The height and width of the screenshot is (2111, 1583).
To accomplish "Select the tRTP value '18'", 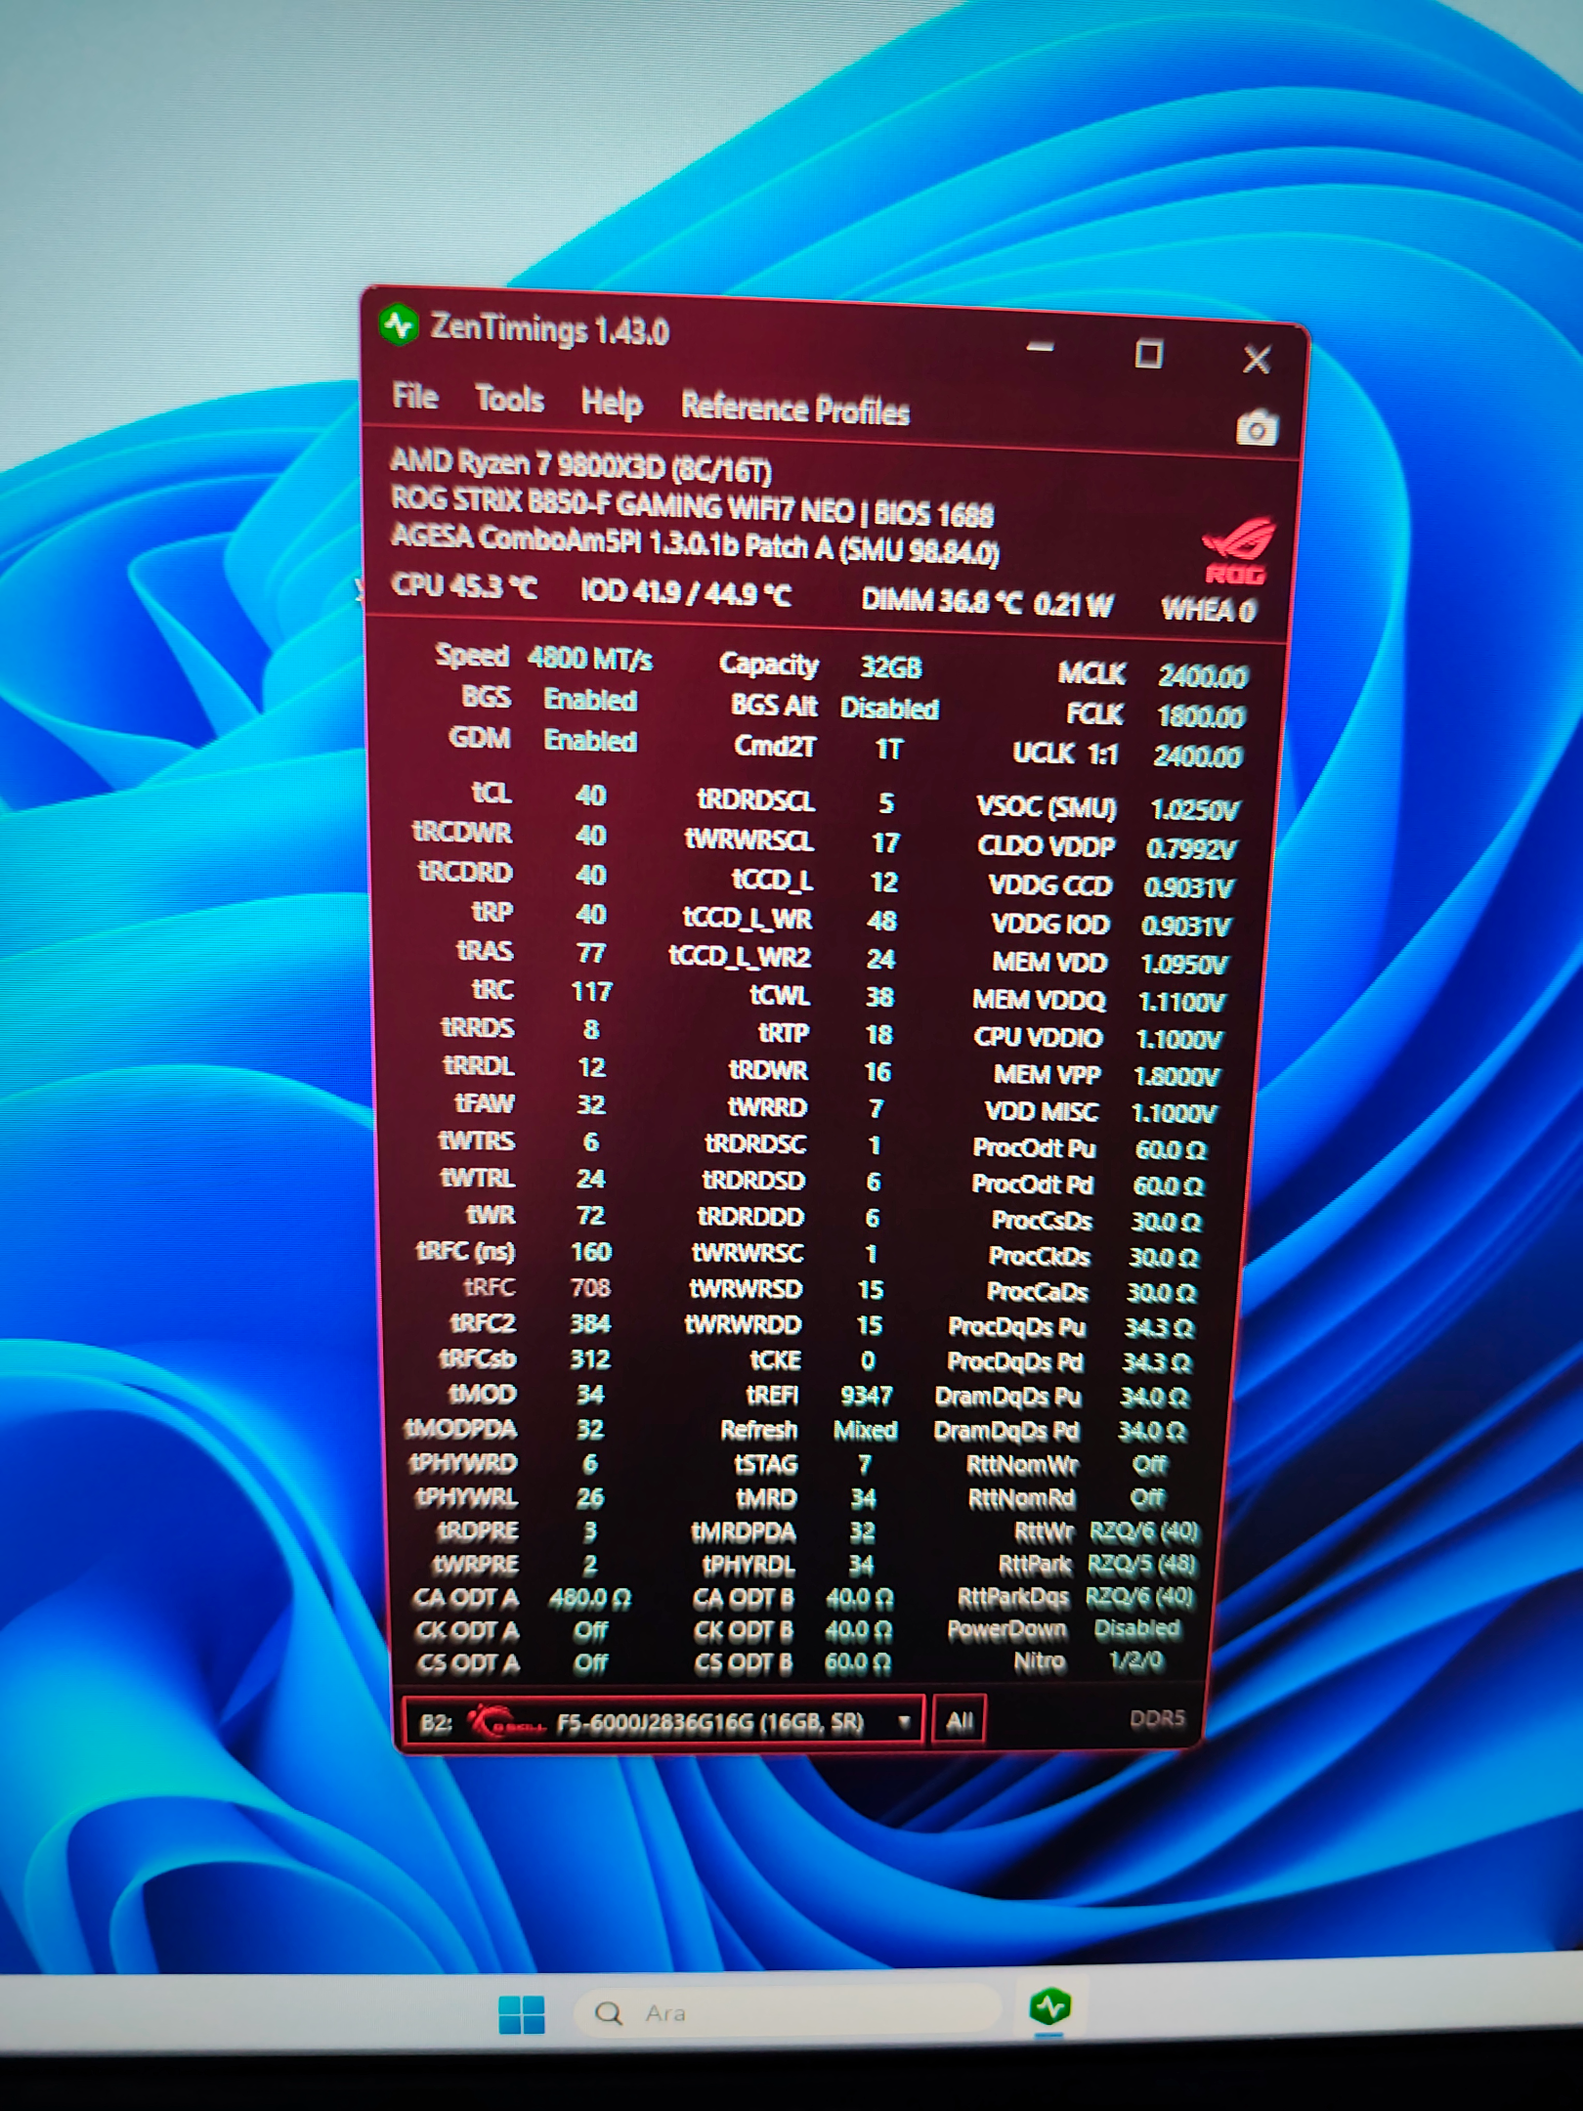I will pyautogui.click(x=878, y=1034).
